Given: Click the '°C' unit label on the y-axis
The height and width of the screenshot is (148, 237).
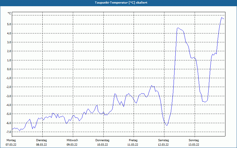Looking at the screenshot, I should 9,13.
